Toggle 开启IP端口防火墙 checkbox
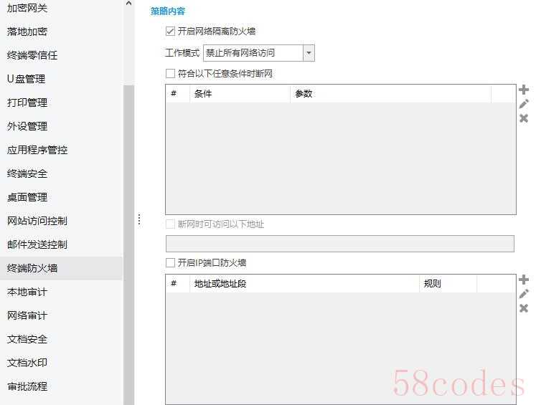 click(170, 263)
